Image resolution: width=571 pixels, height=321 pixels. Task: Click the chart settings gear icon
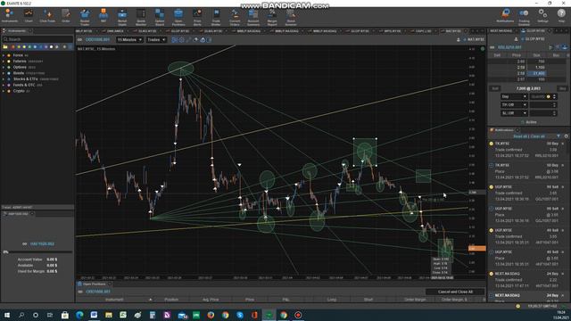[181, 39]
